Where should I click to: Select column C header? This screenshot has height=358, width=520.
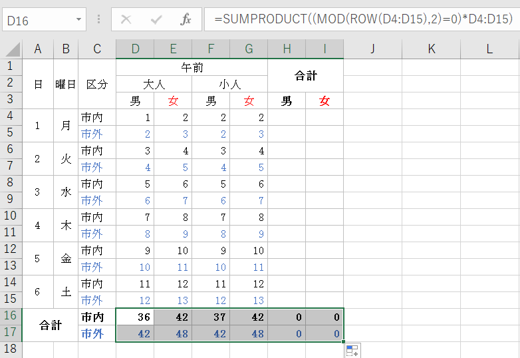pos(97,49)
